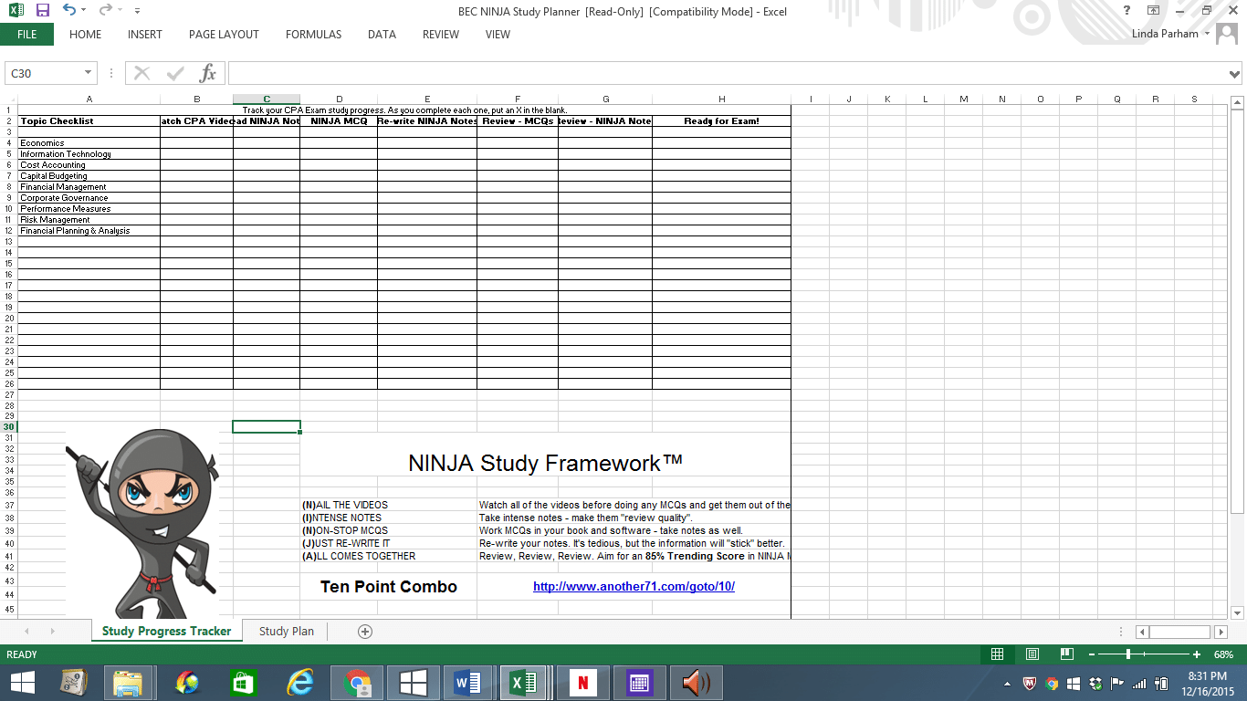
Task: Click the Redo arrow icon
Action: click(x=104, y=11)
